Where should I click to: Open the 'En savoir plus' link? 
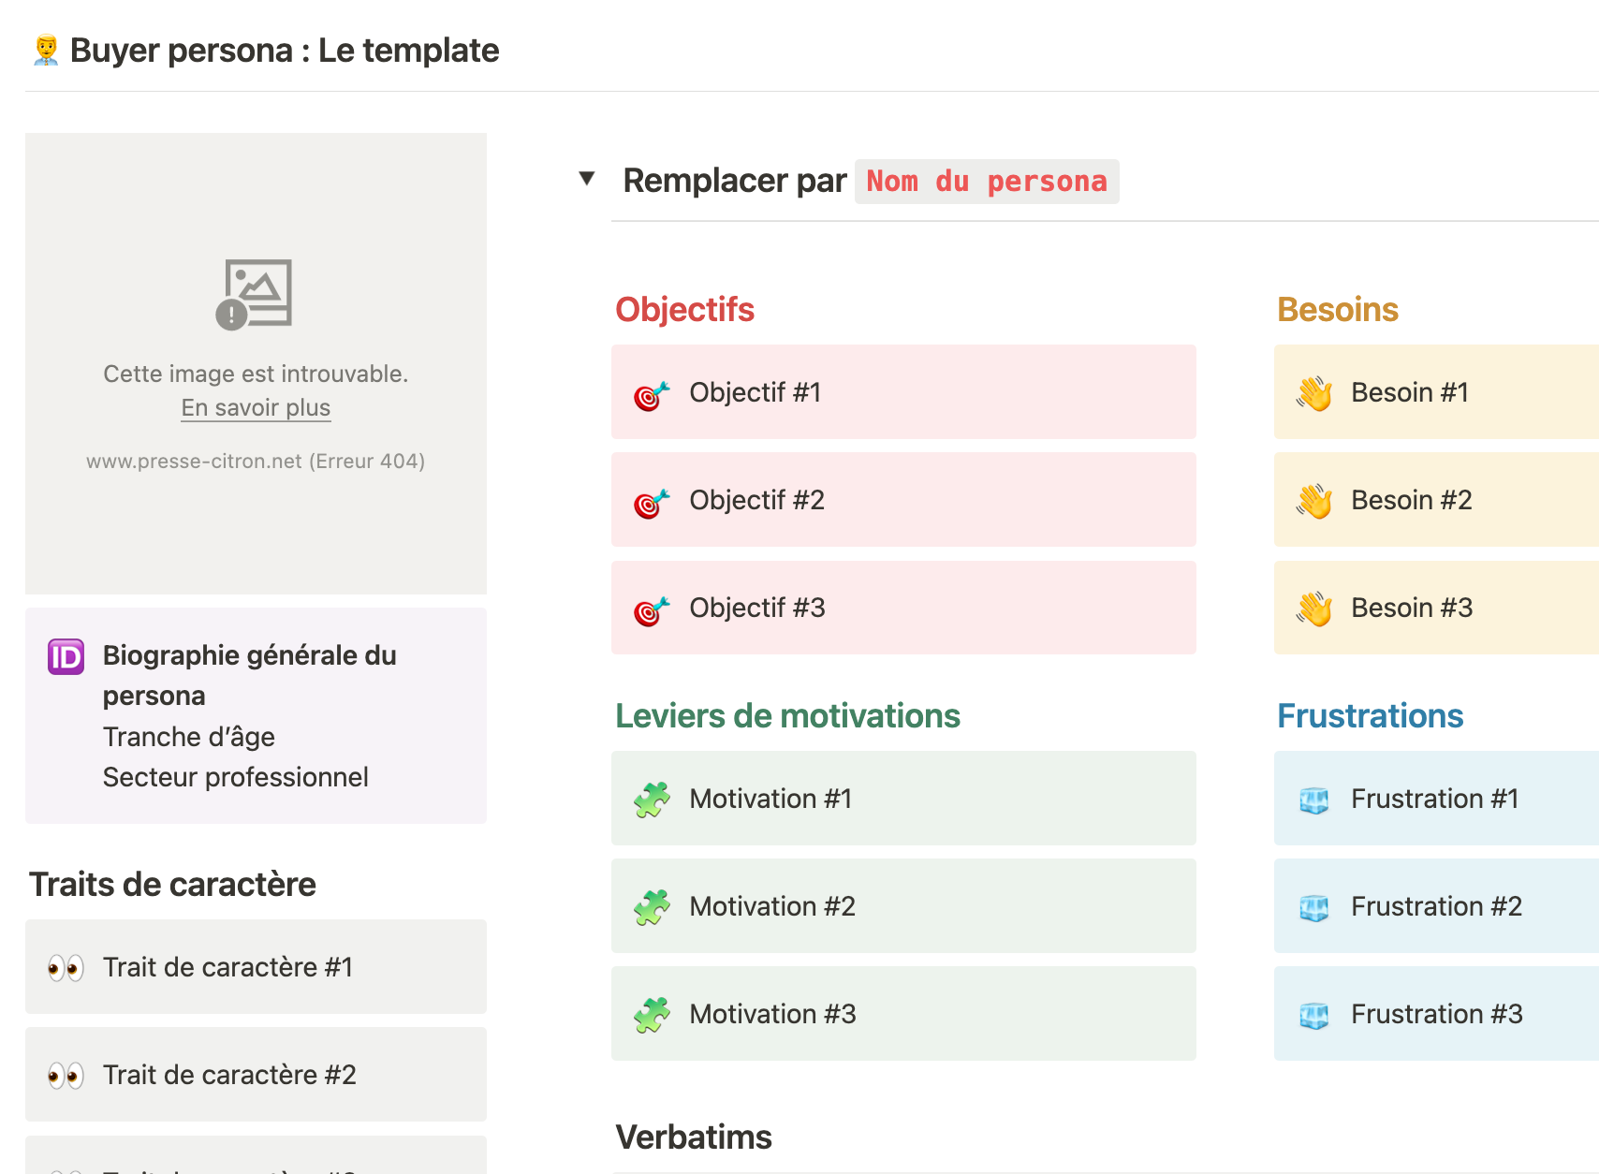[x=256, y=408]
